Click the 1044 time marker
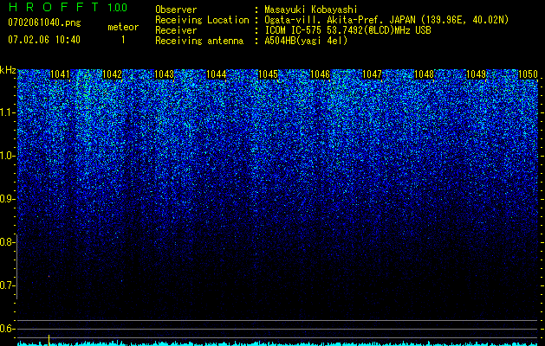Viewport: 545px width, 346px height. coord(217,74)
